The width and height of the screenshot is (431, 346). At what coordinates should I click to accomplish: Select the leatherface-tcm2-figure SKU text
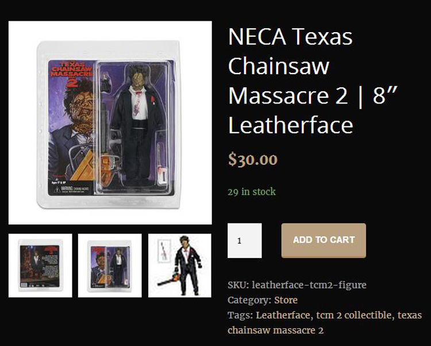pyautogui.click(x=309, y=285)
